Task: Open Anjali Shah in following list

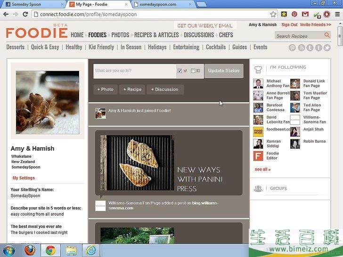Action: click(x=313, y=129)
